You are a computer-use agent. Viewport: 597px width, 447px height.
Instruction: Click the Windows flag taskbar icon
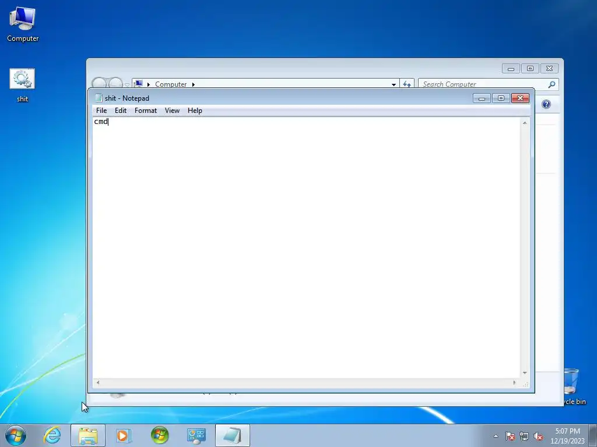click(x=160, y=435)
